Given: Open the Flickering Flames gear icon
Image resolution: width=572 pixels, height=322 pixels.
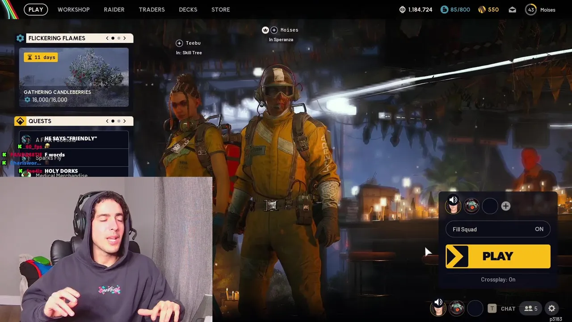Looking at the screenshot, I should [20, 38].
